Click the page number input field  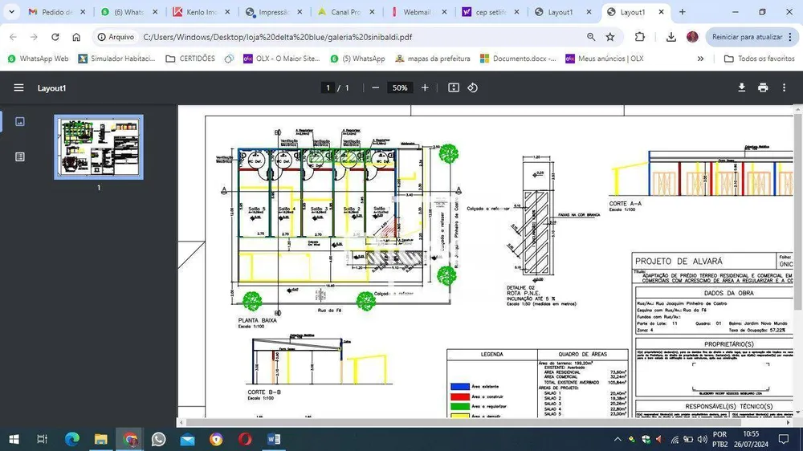pyautogui.click(x=328, y=88)
